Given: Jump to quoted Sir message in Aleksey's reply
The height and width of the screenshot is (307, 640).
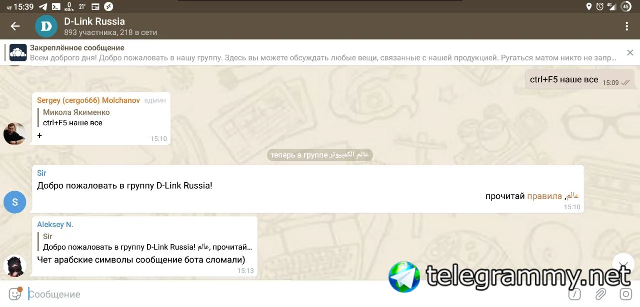Looking at the screenshot, I should pyautogui.click(x=145, y=242).
